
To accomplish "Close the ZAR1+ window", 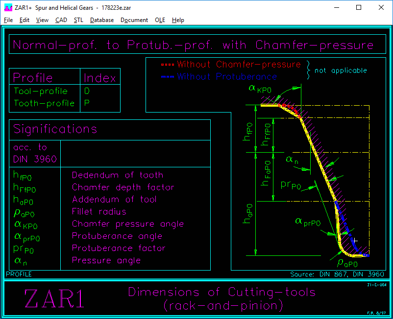I will tap(381, 7).
